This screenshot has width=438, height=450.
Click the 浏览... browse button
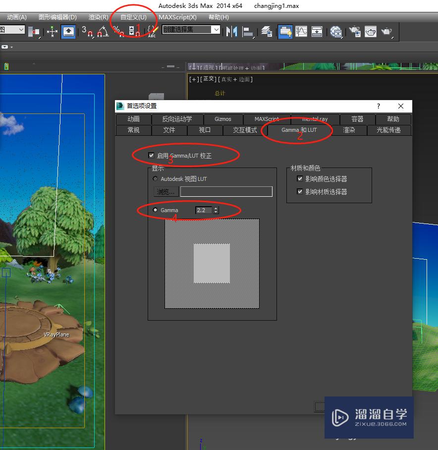coord(166,191)
